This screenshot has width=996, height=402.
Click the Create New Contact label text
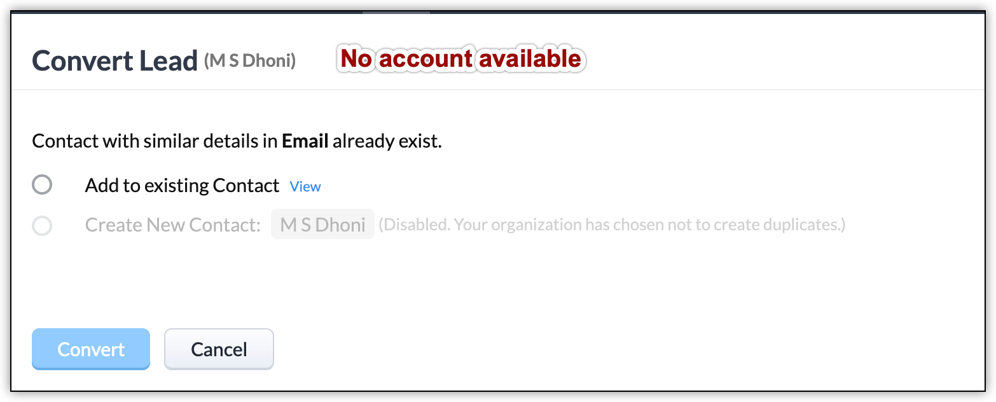coord(173,225)
